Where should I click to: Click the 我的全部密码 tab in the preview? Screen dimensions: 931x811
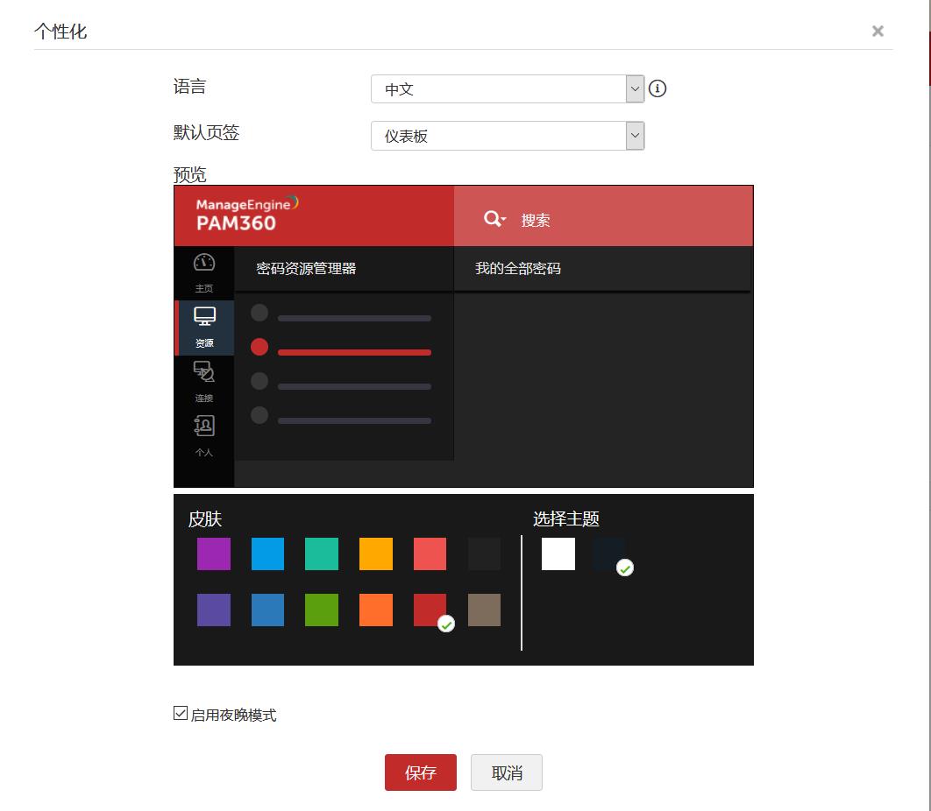pyautogui.click(x=518, y=269)
